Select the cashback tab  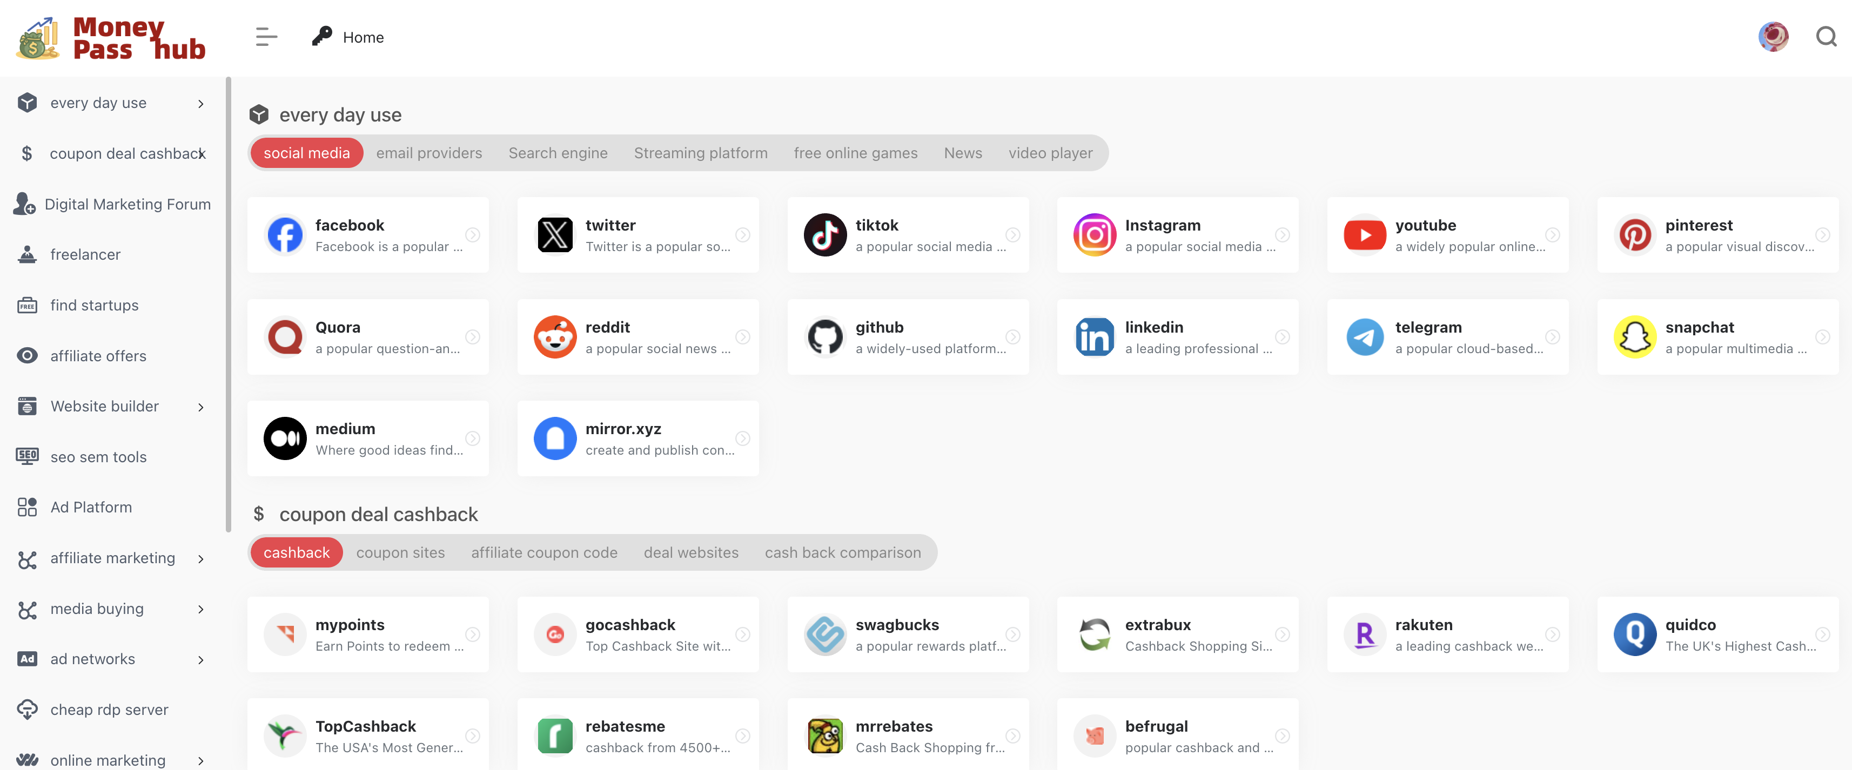coord(297,552)
